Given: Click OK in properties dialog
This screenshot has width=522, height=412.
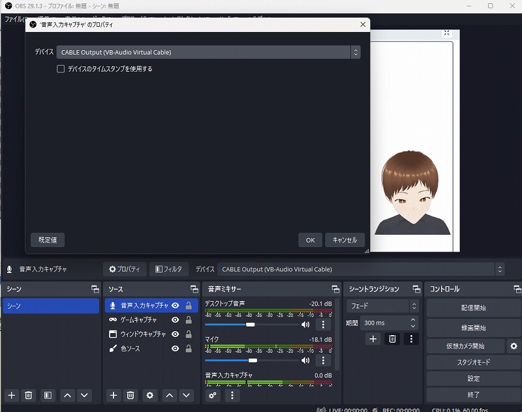Looking at the screenshot, I should click(x=310, y=240).
